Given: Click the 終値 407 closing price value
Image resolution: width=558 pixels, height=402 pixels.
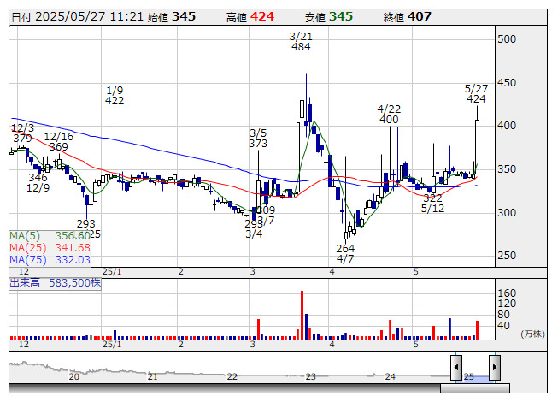Looking at the screenshot, I should pyautogui.click(x=408, y=17).
